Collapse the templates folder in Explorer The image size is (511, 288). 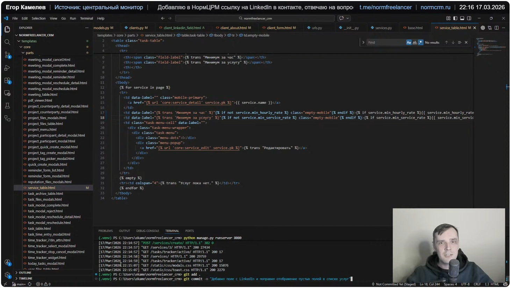[29, 41]
